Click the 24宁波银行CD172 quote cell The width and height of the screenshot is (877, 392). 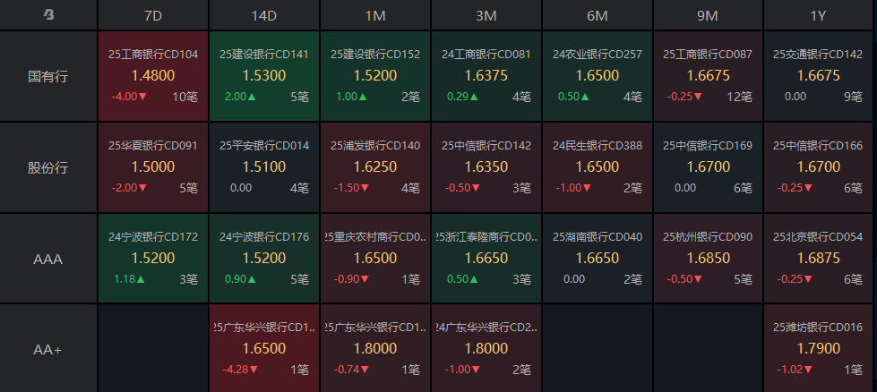(x=152, y=259)
